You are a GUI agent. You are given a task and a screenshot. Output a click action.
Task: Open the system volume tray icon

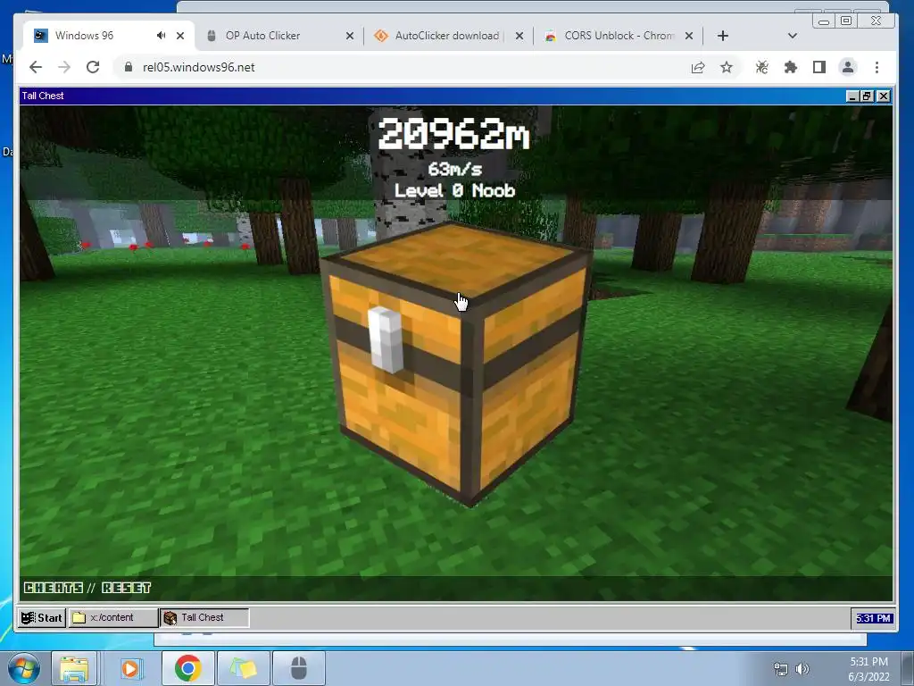tap(802, 669)
